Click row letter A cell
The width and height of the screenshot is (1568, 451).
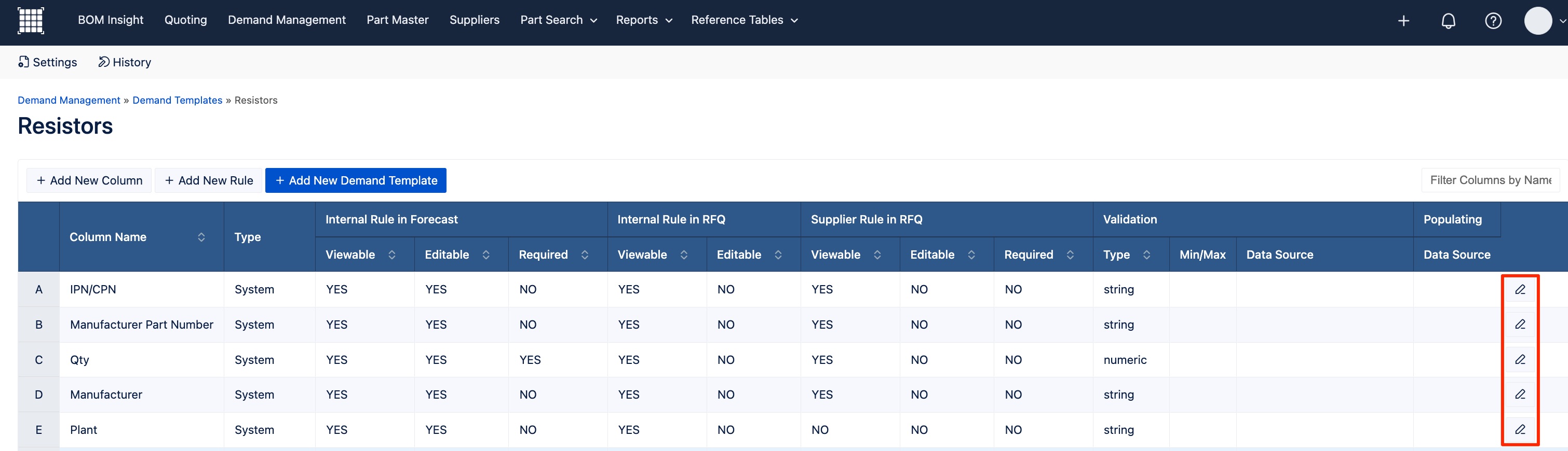[39, 289]
